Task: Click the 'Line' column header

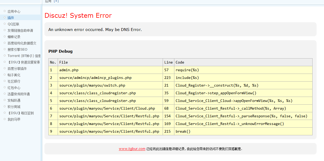Action: (169, 62)
